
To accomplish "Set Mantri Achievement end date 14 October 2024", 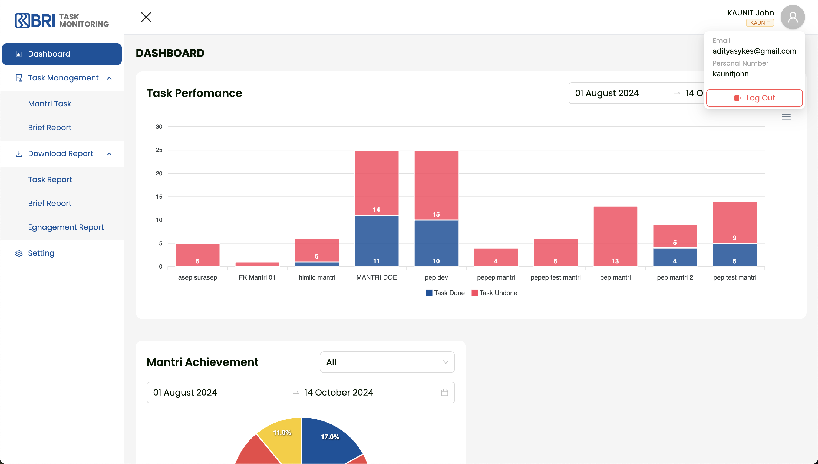I will tap(338, 393).
